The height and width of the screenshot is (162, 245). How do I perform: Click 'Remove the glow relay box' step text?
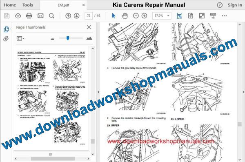tap(134, 68)
